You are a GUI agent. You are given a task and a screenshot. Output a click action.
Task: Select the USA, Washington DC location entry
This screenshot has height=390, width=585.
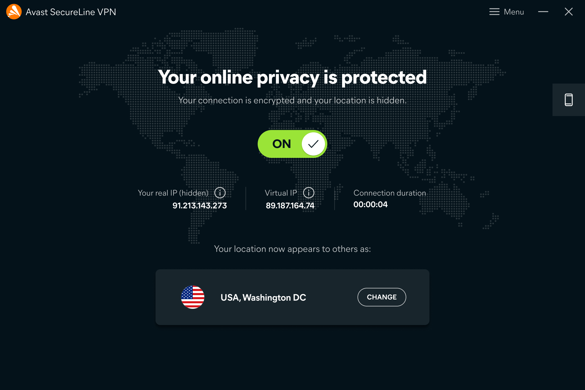(263, 297)
